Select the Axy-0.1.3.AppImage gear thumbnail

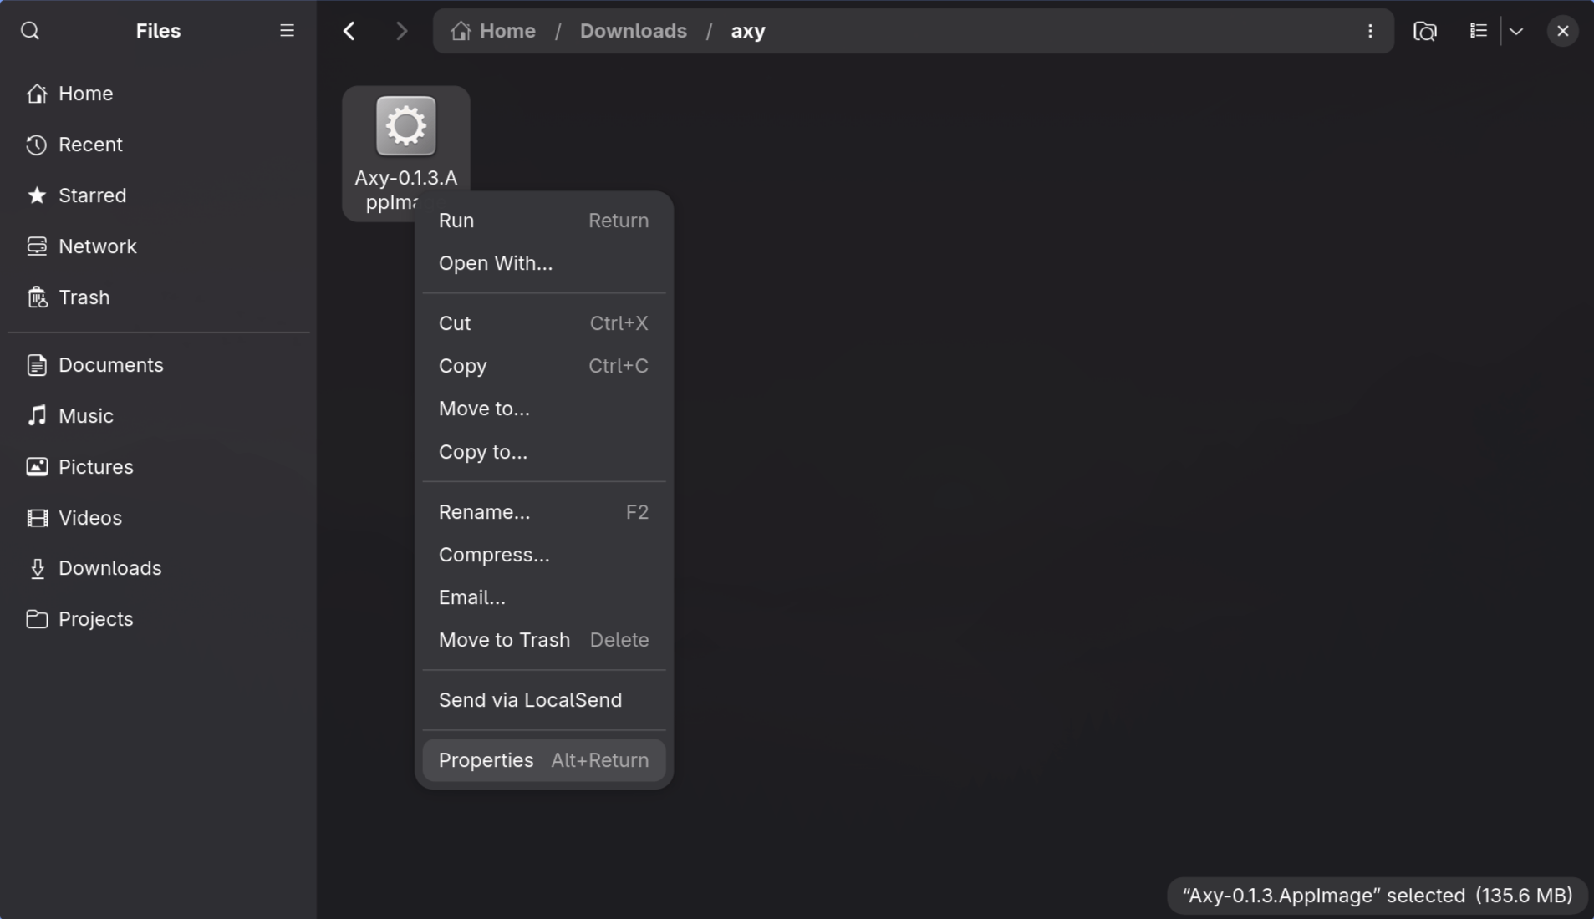click(x=406, y=126)
